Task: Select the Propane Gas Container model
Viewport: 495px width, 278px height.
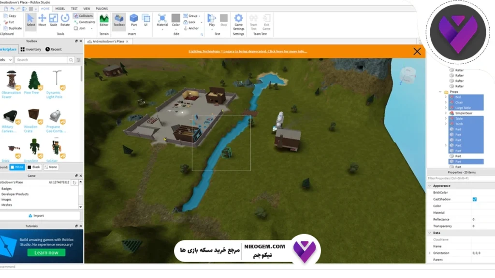Action: [x=56, y=120]
